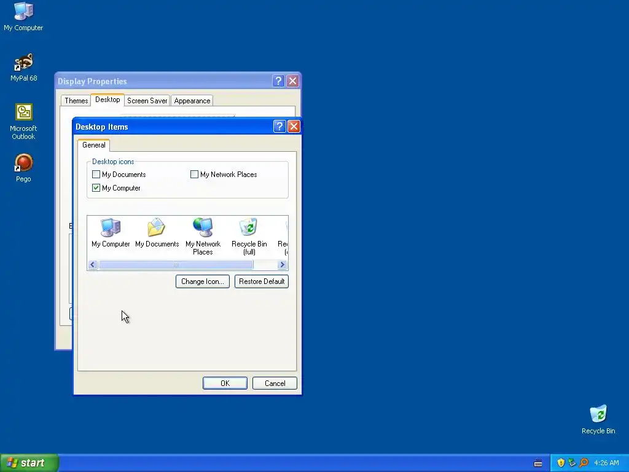
Task: Select Recycle Bin (full) icon in list
Action: [249, 237]
